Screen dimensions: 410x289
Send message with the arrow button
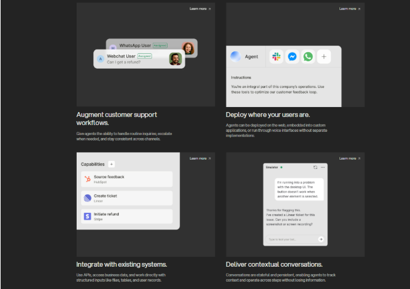(320, 238)
